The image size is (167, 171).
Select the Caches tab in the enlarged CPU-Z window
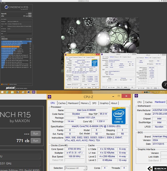tap(62, 103)
